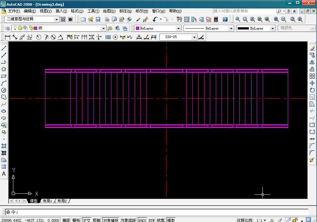Select the Move modify tool
This screenshot has height=222, width=317.
click(x=312, y=83)
